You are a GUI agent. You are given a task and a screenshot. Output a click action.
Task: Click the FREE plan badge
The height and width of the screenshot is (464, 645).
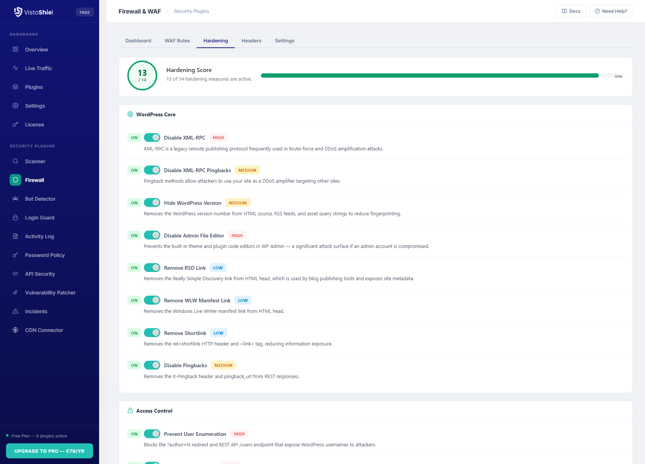(x=85, y=12)
